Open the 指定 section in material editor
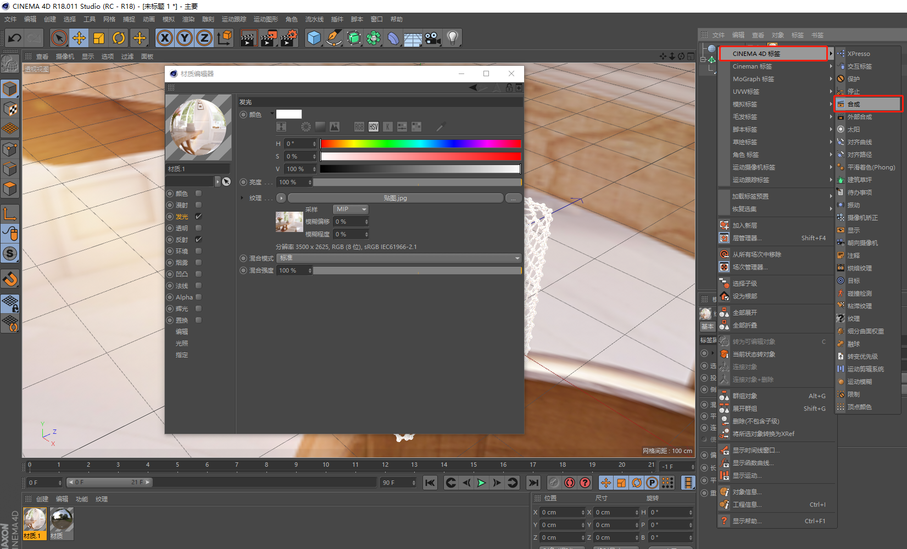 pyautogui.click(x=182, y=355)
